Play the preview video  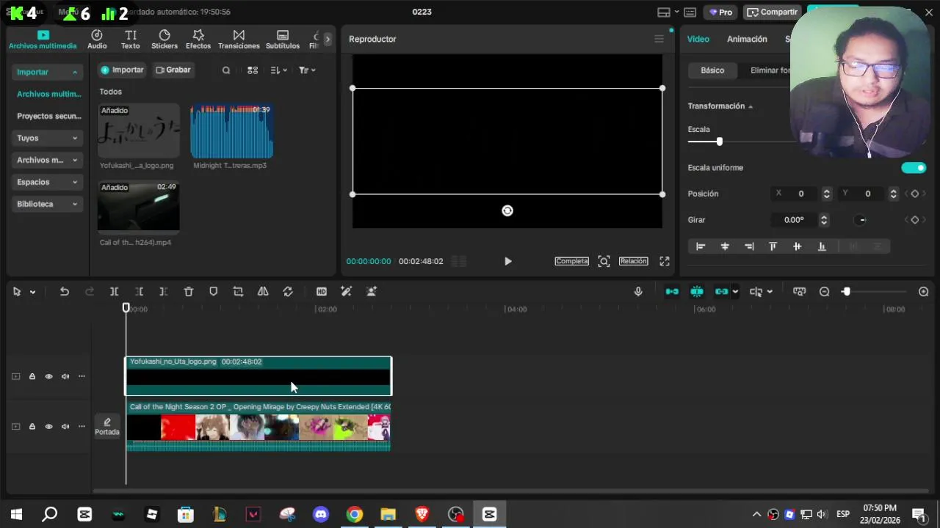pos(507,261)
